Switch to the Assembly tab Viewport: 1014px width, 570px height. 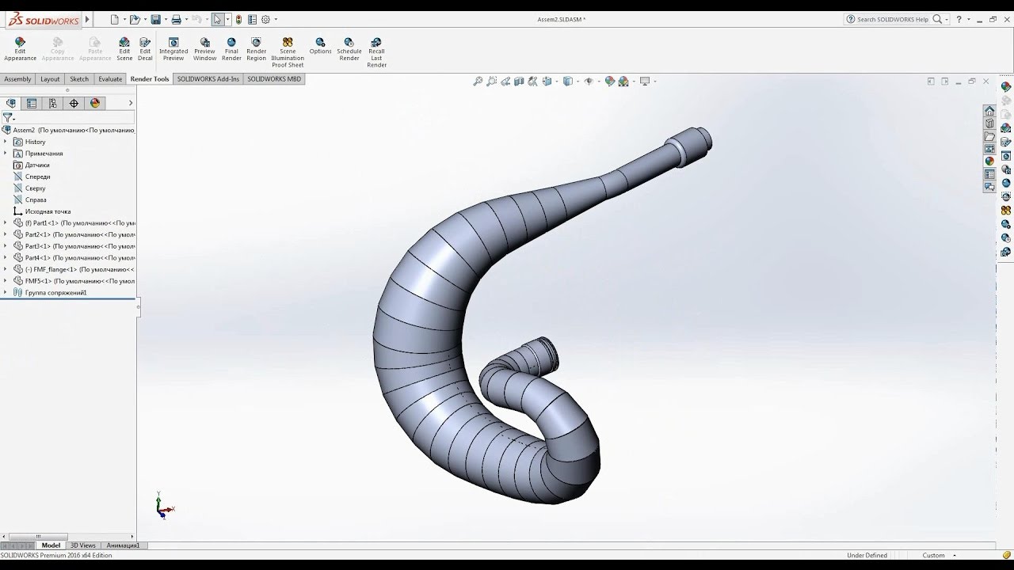tap(17, 79)
